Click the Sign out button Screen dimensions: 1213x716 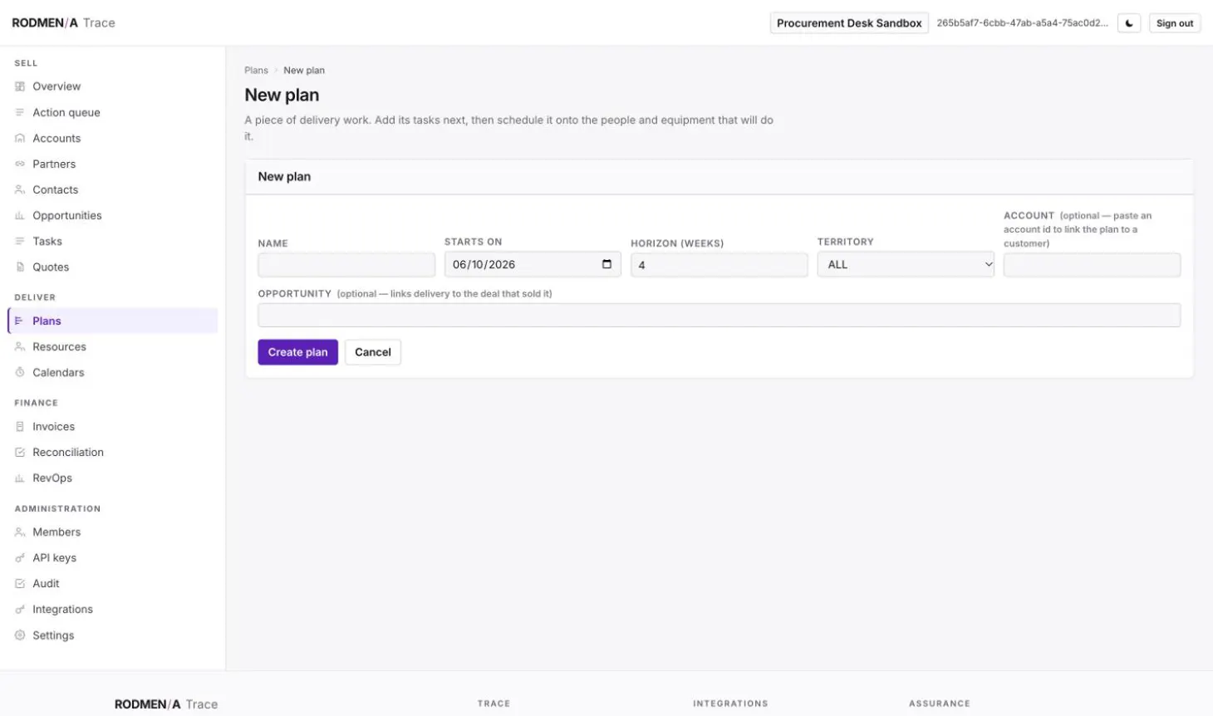pyautogui.click(x=1175, y=23)
